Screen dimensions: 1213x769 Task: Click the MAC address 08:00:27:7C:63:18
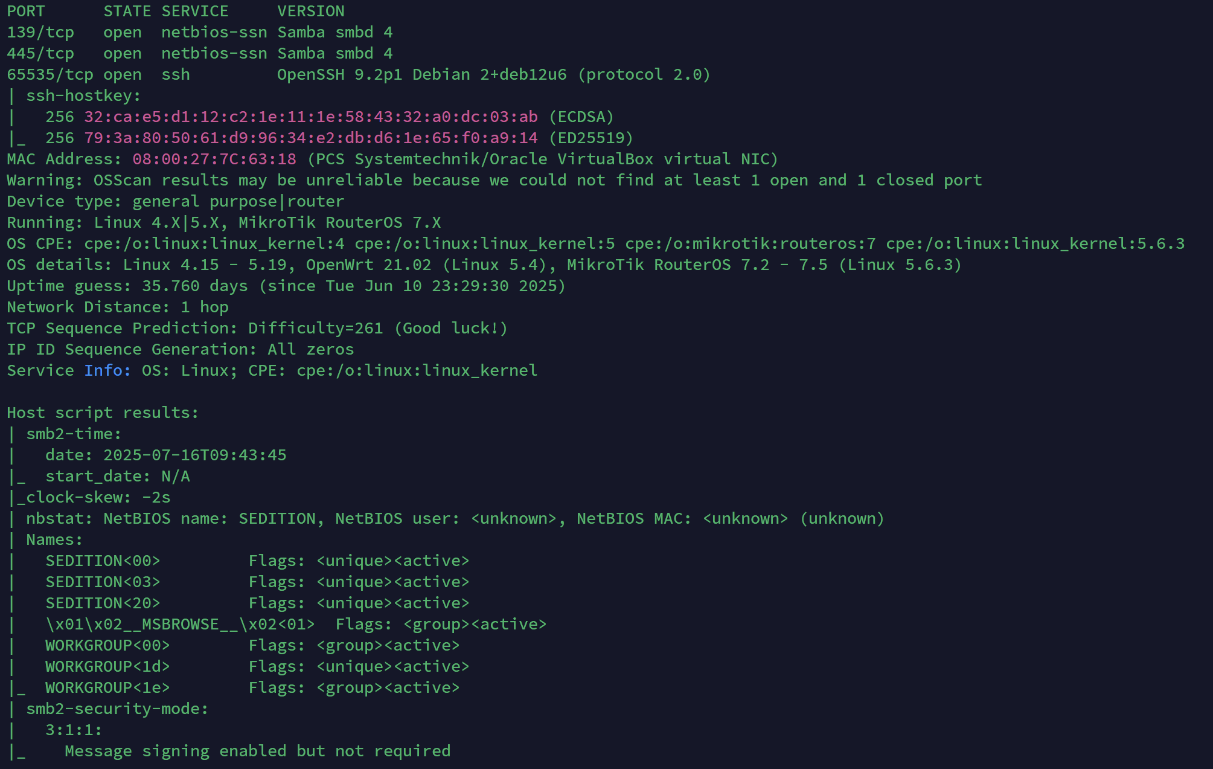(214, 159)
